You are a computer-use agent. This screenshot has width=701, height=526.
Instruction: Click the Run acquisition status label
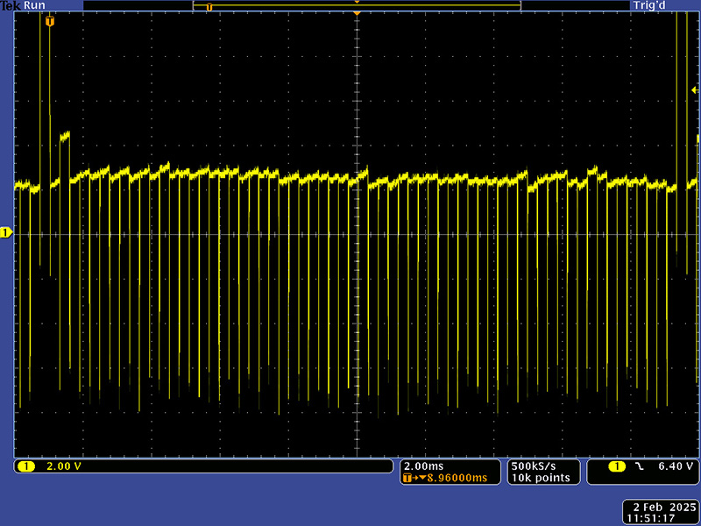click(34, 5)
